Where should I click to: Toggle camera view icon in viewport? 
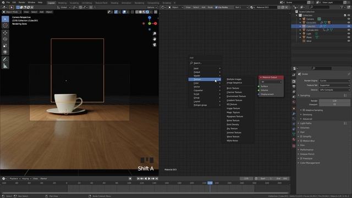[155, 45]
